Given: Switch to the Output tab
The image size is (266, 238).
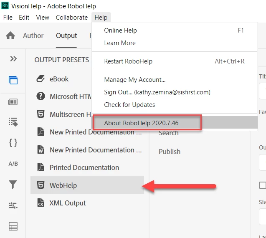Looking at the screenshot, I should point(66,36).
